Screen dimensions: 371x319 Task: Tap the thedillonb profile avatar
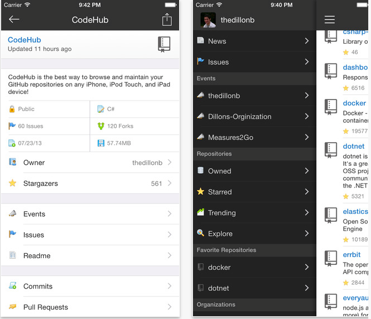coord(208,20)
